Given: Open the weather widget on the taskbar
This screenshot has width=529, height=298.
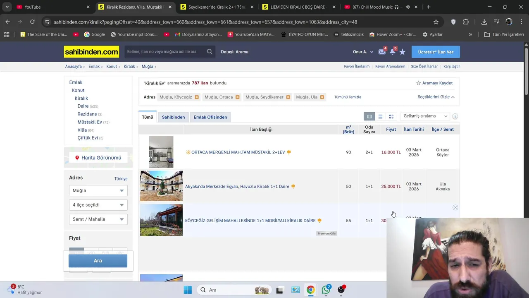Looking at the screenshot, I should coord(26,289).
